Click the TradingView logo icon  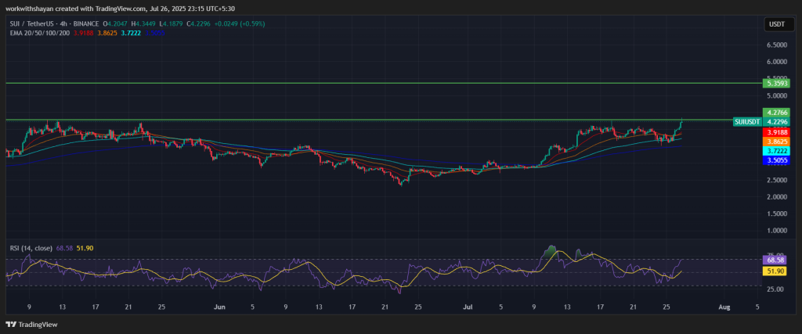[12, 324]
